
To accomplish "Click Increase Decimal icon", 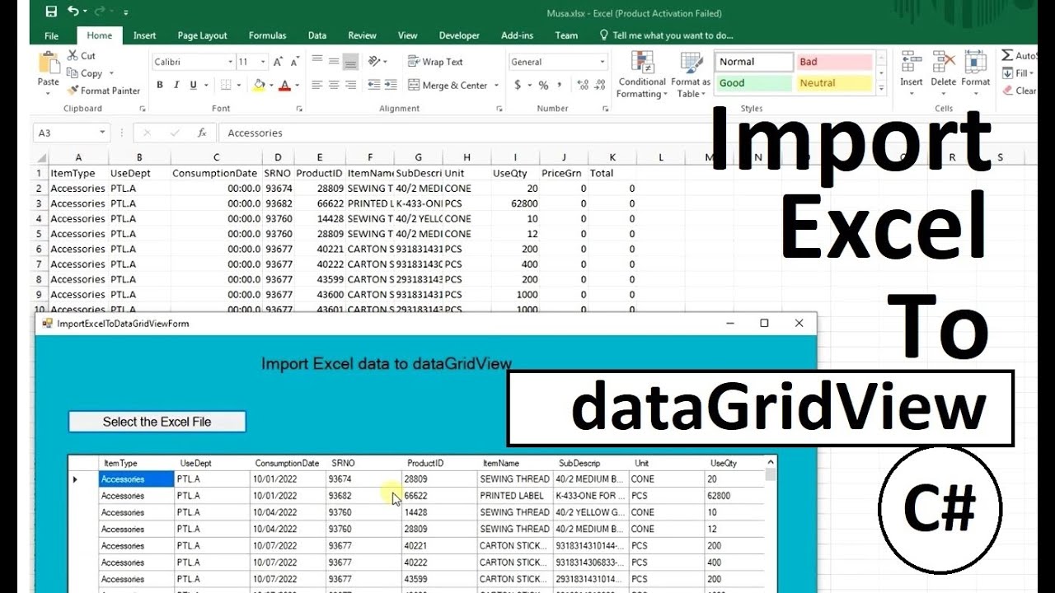I will point(583,85).
